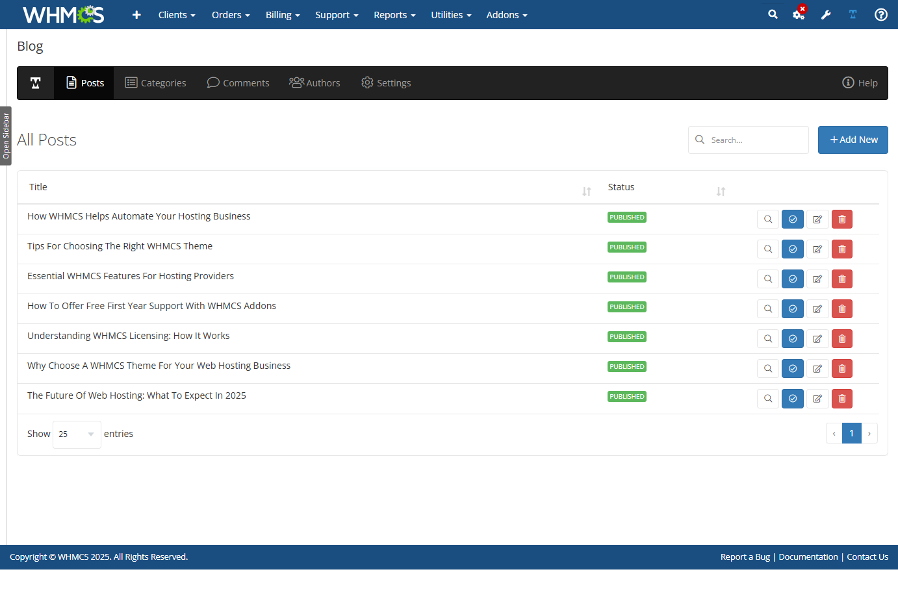The width and height of the screenshot is (898, 613).
Task: Toggle publish status for 'Why Choose A WHMCS Theme'
Action: [793, 369]
